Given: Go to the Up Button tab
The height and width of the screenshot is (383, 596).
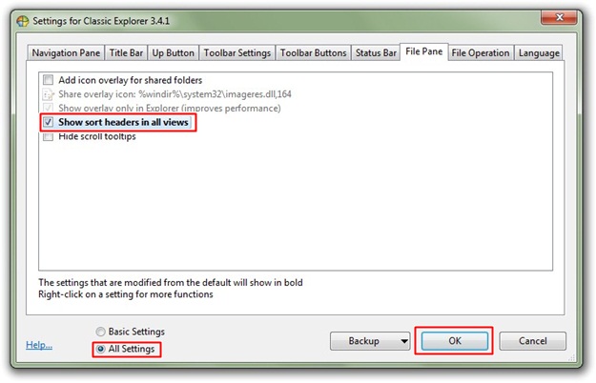Looking at the screenshot, I should (x=173, y=52).
